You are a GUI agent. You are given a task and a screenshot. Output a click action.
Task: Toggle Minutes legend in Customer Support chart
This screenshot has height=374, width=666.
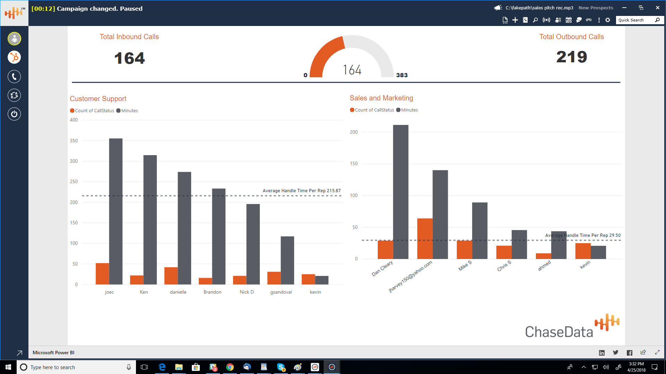pyautogui.click(x=127, y=111)
